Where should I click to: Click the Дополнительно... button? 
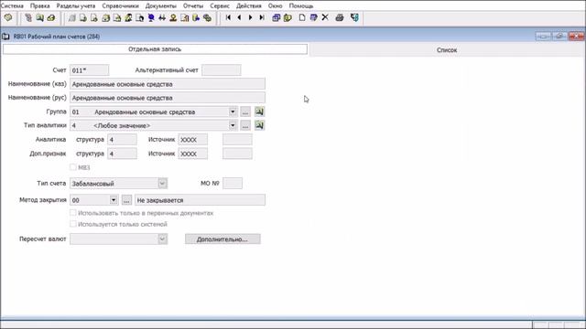pos(222,239)
